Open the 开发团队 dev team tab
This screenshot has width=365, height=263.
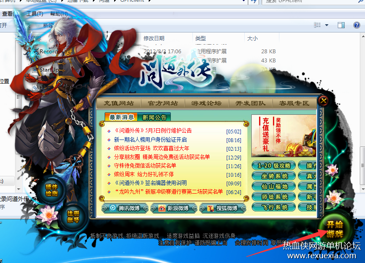click(250, 103)
